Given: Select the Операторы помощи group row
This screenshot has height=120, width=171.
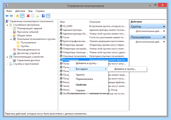Looking at the screenshot, I should pyautogui.click(x=93, y=52).
